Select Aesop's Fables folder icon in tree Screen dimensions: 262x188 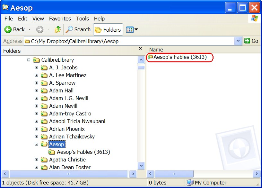[52, 152]
